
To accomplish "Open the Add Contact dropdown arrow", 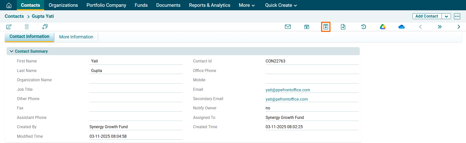I will pos(446,16).
